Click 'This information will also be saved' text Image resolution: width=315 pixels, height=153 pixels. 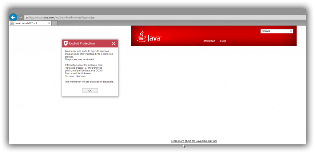(90, 82)
